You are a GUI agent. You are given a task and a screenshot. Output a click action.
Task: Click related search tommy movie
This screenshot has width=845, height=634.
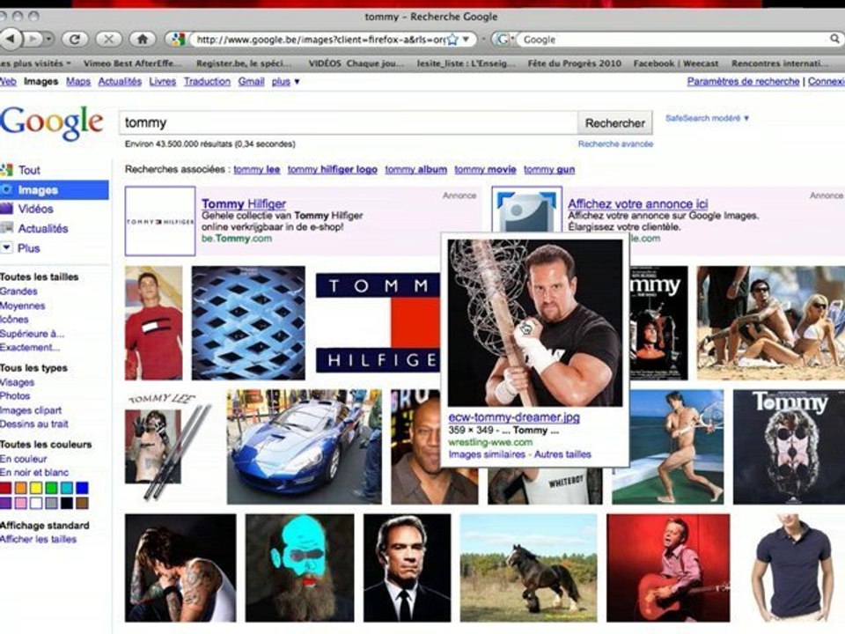pos(485,169)
